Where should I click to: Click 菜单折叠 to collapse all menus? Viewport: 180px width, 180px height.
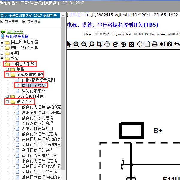[34, 22]
